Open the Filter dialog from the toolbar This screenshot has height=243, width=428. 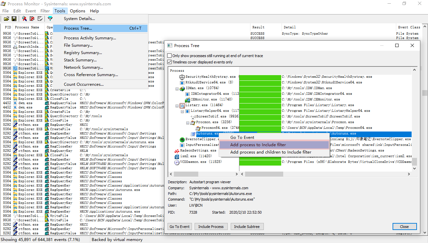pyautogui.click(x=50, y=19)
